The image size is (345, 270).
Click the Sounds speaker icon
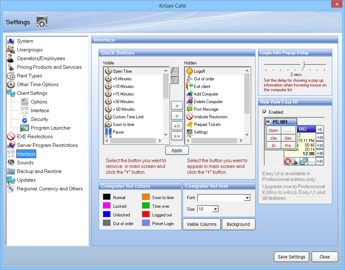11,163
